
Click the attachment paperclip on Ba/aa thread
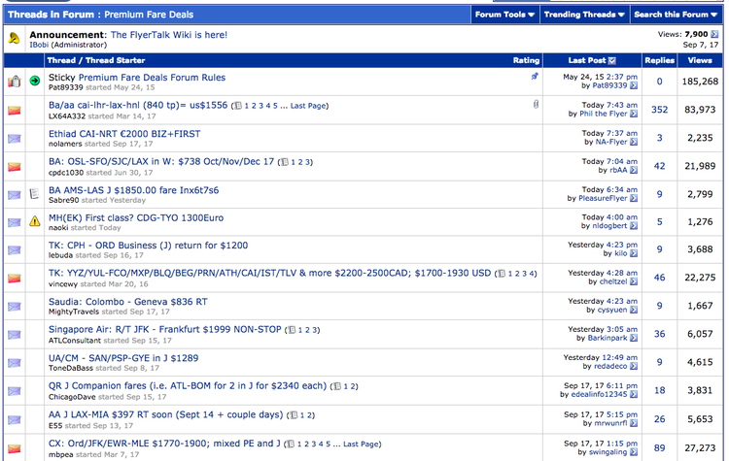536,105
